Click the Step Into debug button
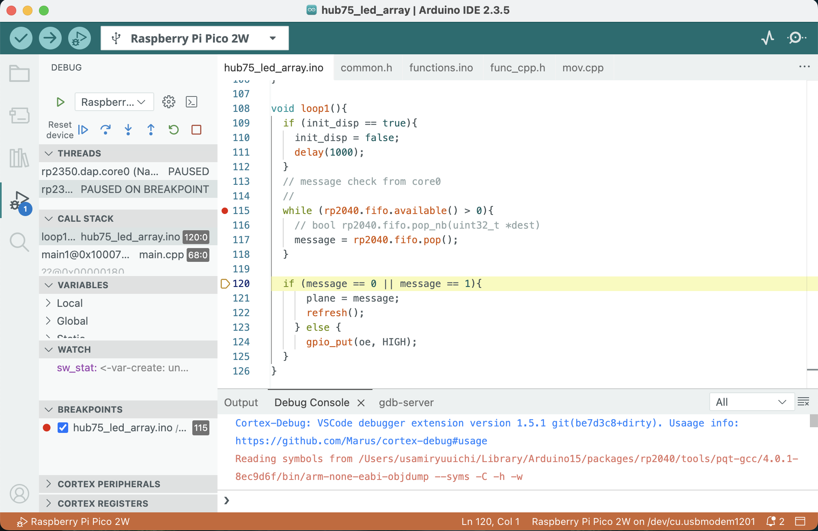 (128, 130)
